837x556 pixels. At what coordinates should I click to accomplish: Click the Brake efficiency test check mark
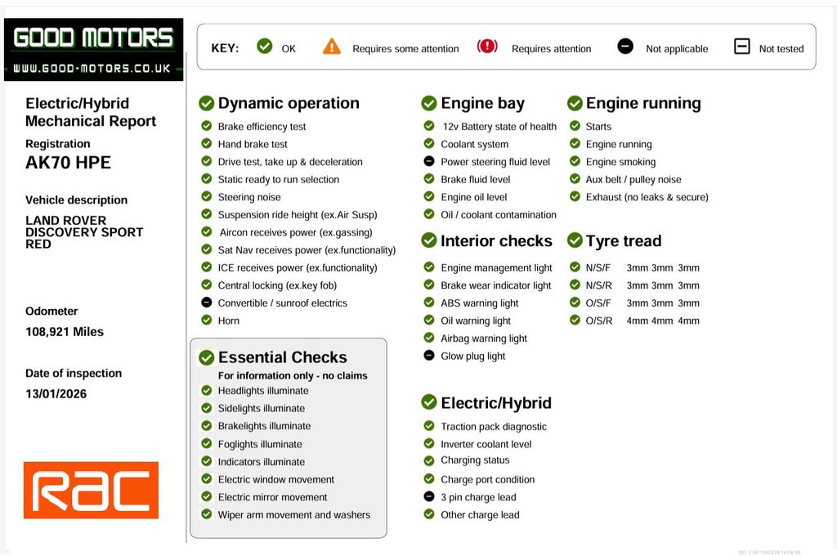(x=207, y=126)
